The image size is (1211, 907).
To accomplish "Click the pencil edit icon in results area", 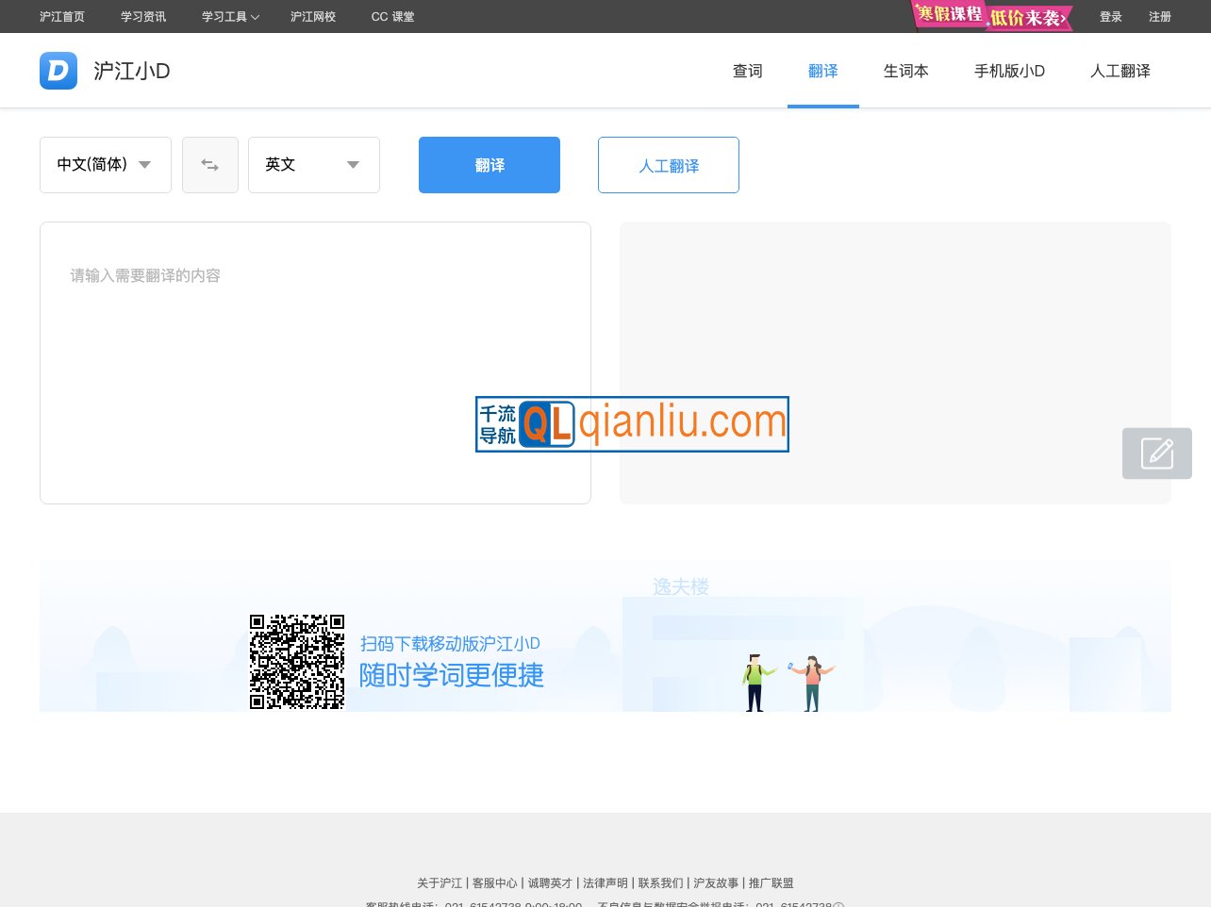I will (x=1157, y=453).
